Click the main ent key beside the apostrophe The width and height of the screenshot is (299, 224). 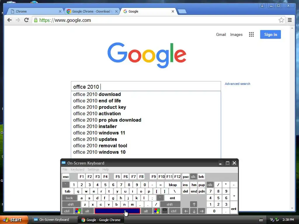172,198
